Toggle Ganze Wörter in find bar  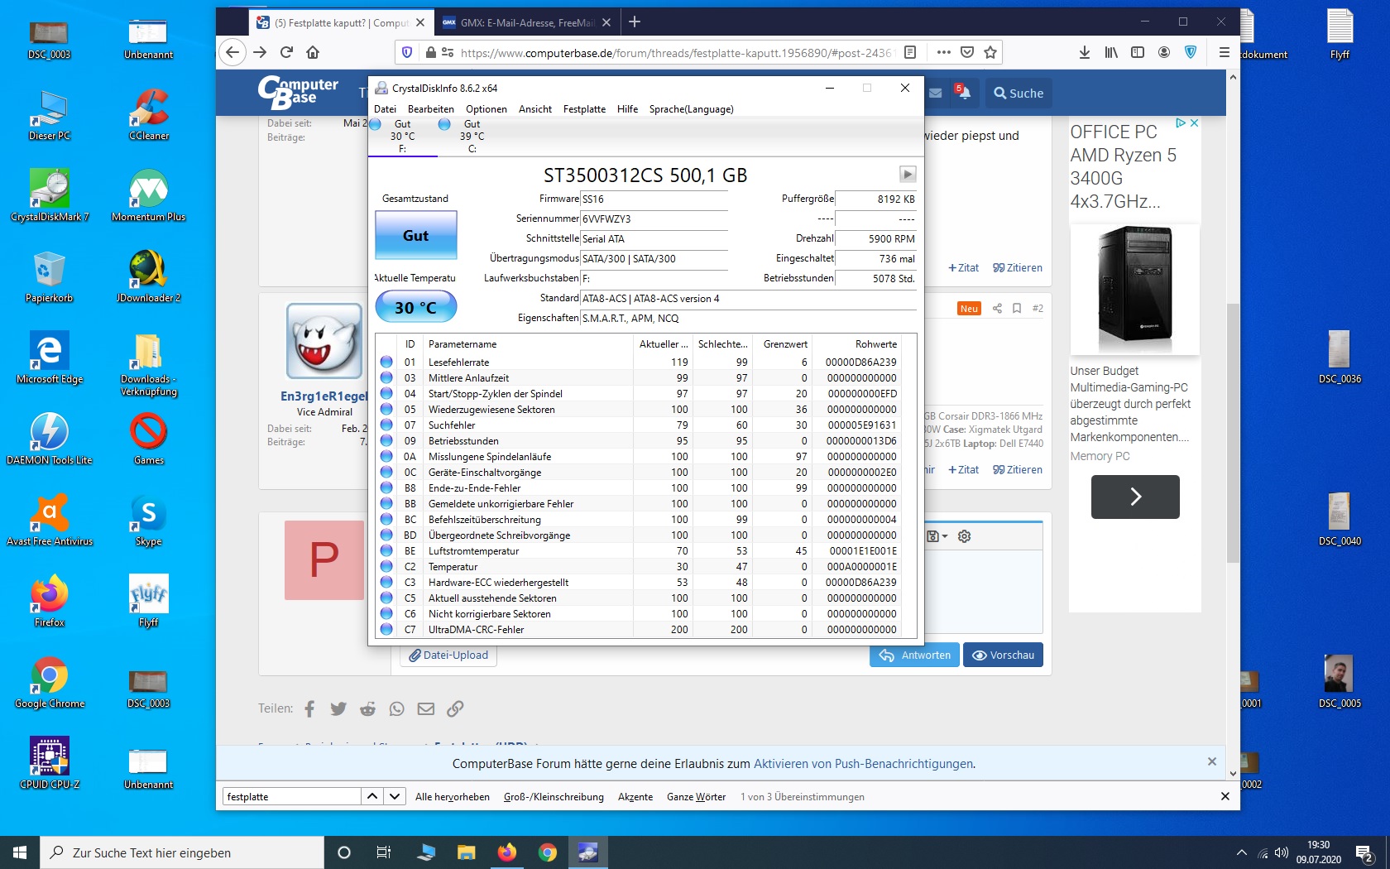pos(696,797)
